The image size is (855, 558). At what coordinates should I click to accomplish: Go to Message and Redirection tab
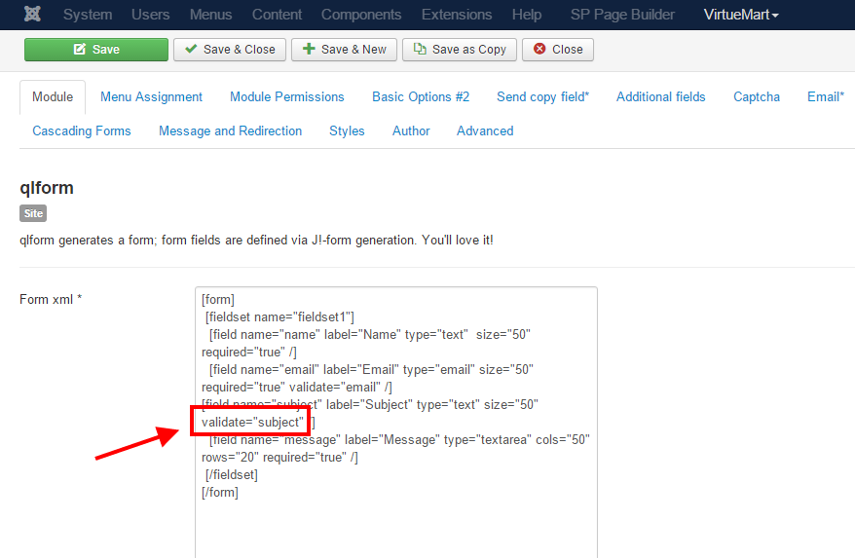pos(230,131)
